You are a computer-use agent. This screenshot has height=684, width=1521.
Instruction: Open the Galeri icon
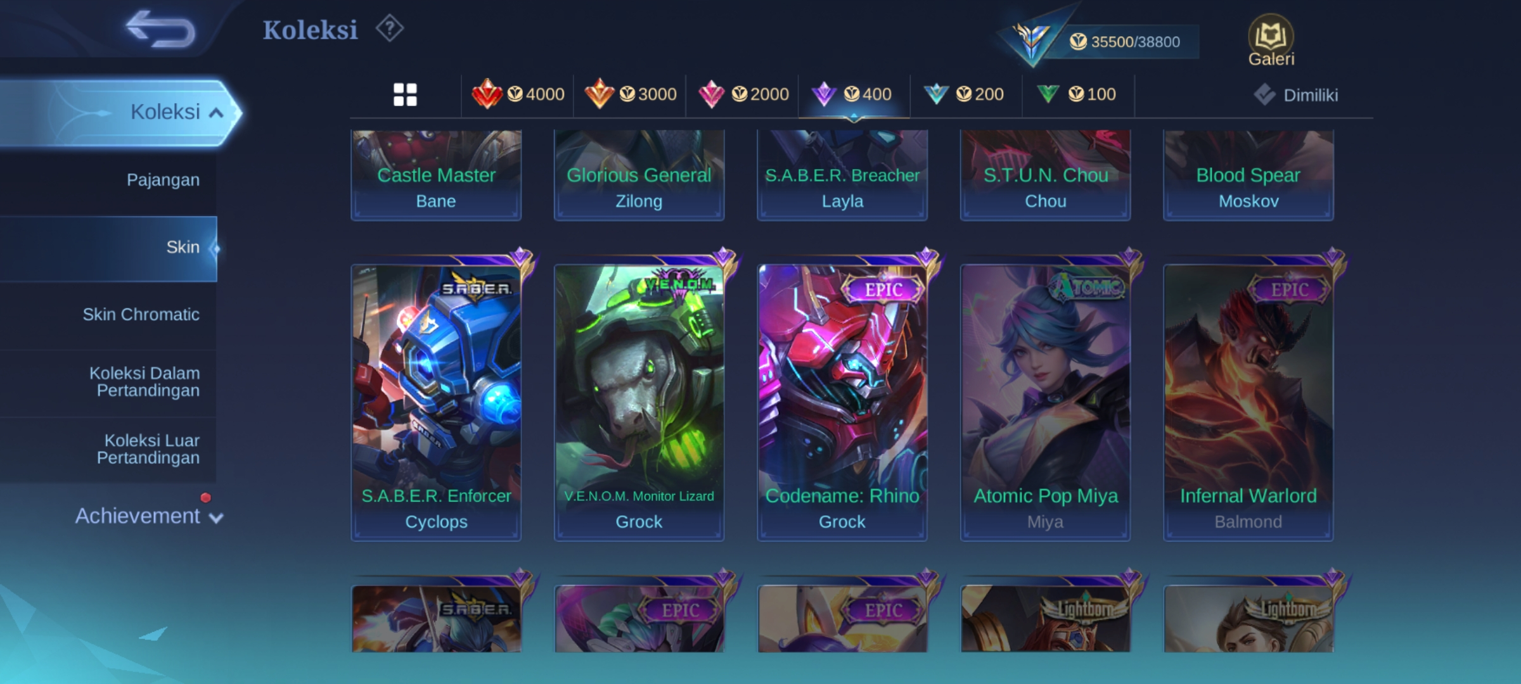pyautogui.click(x=1271, y=41)
